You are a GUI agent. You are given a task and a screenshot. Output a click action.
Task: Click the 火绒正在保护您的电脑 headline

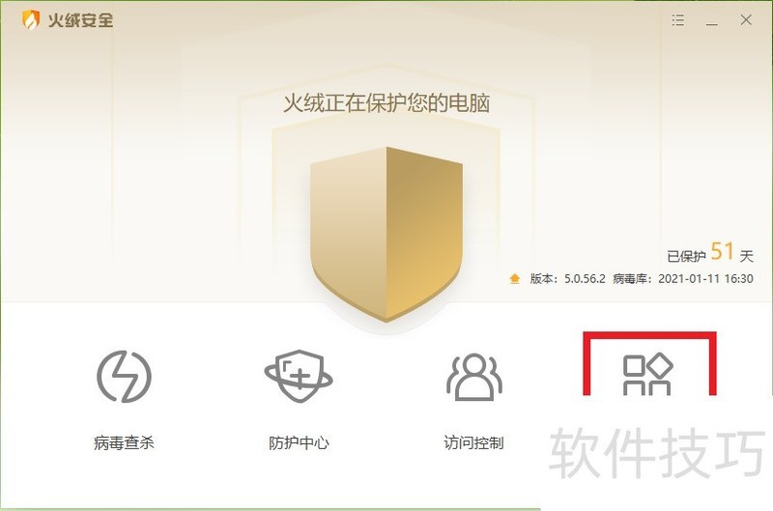point(386,103)
